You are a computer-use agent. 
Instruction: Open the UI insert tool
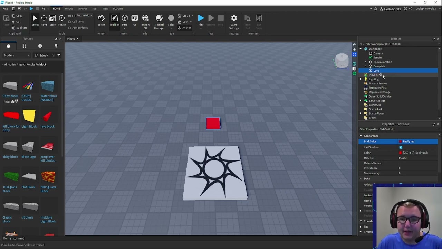(x=135, y=20)
